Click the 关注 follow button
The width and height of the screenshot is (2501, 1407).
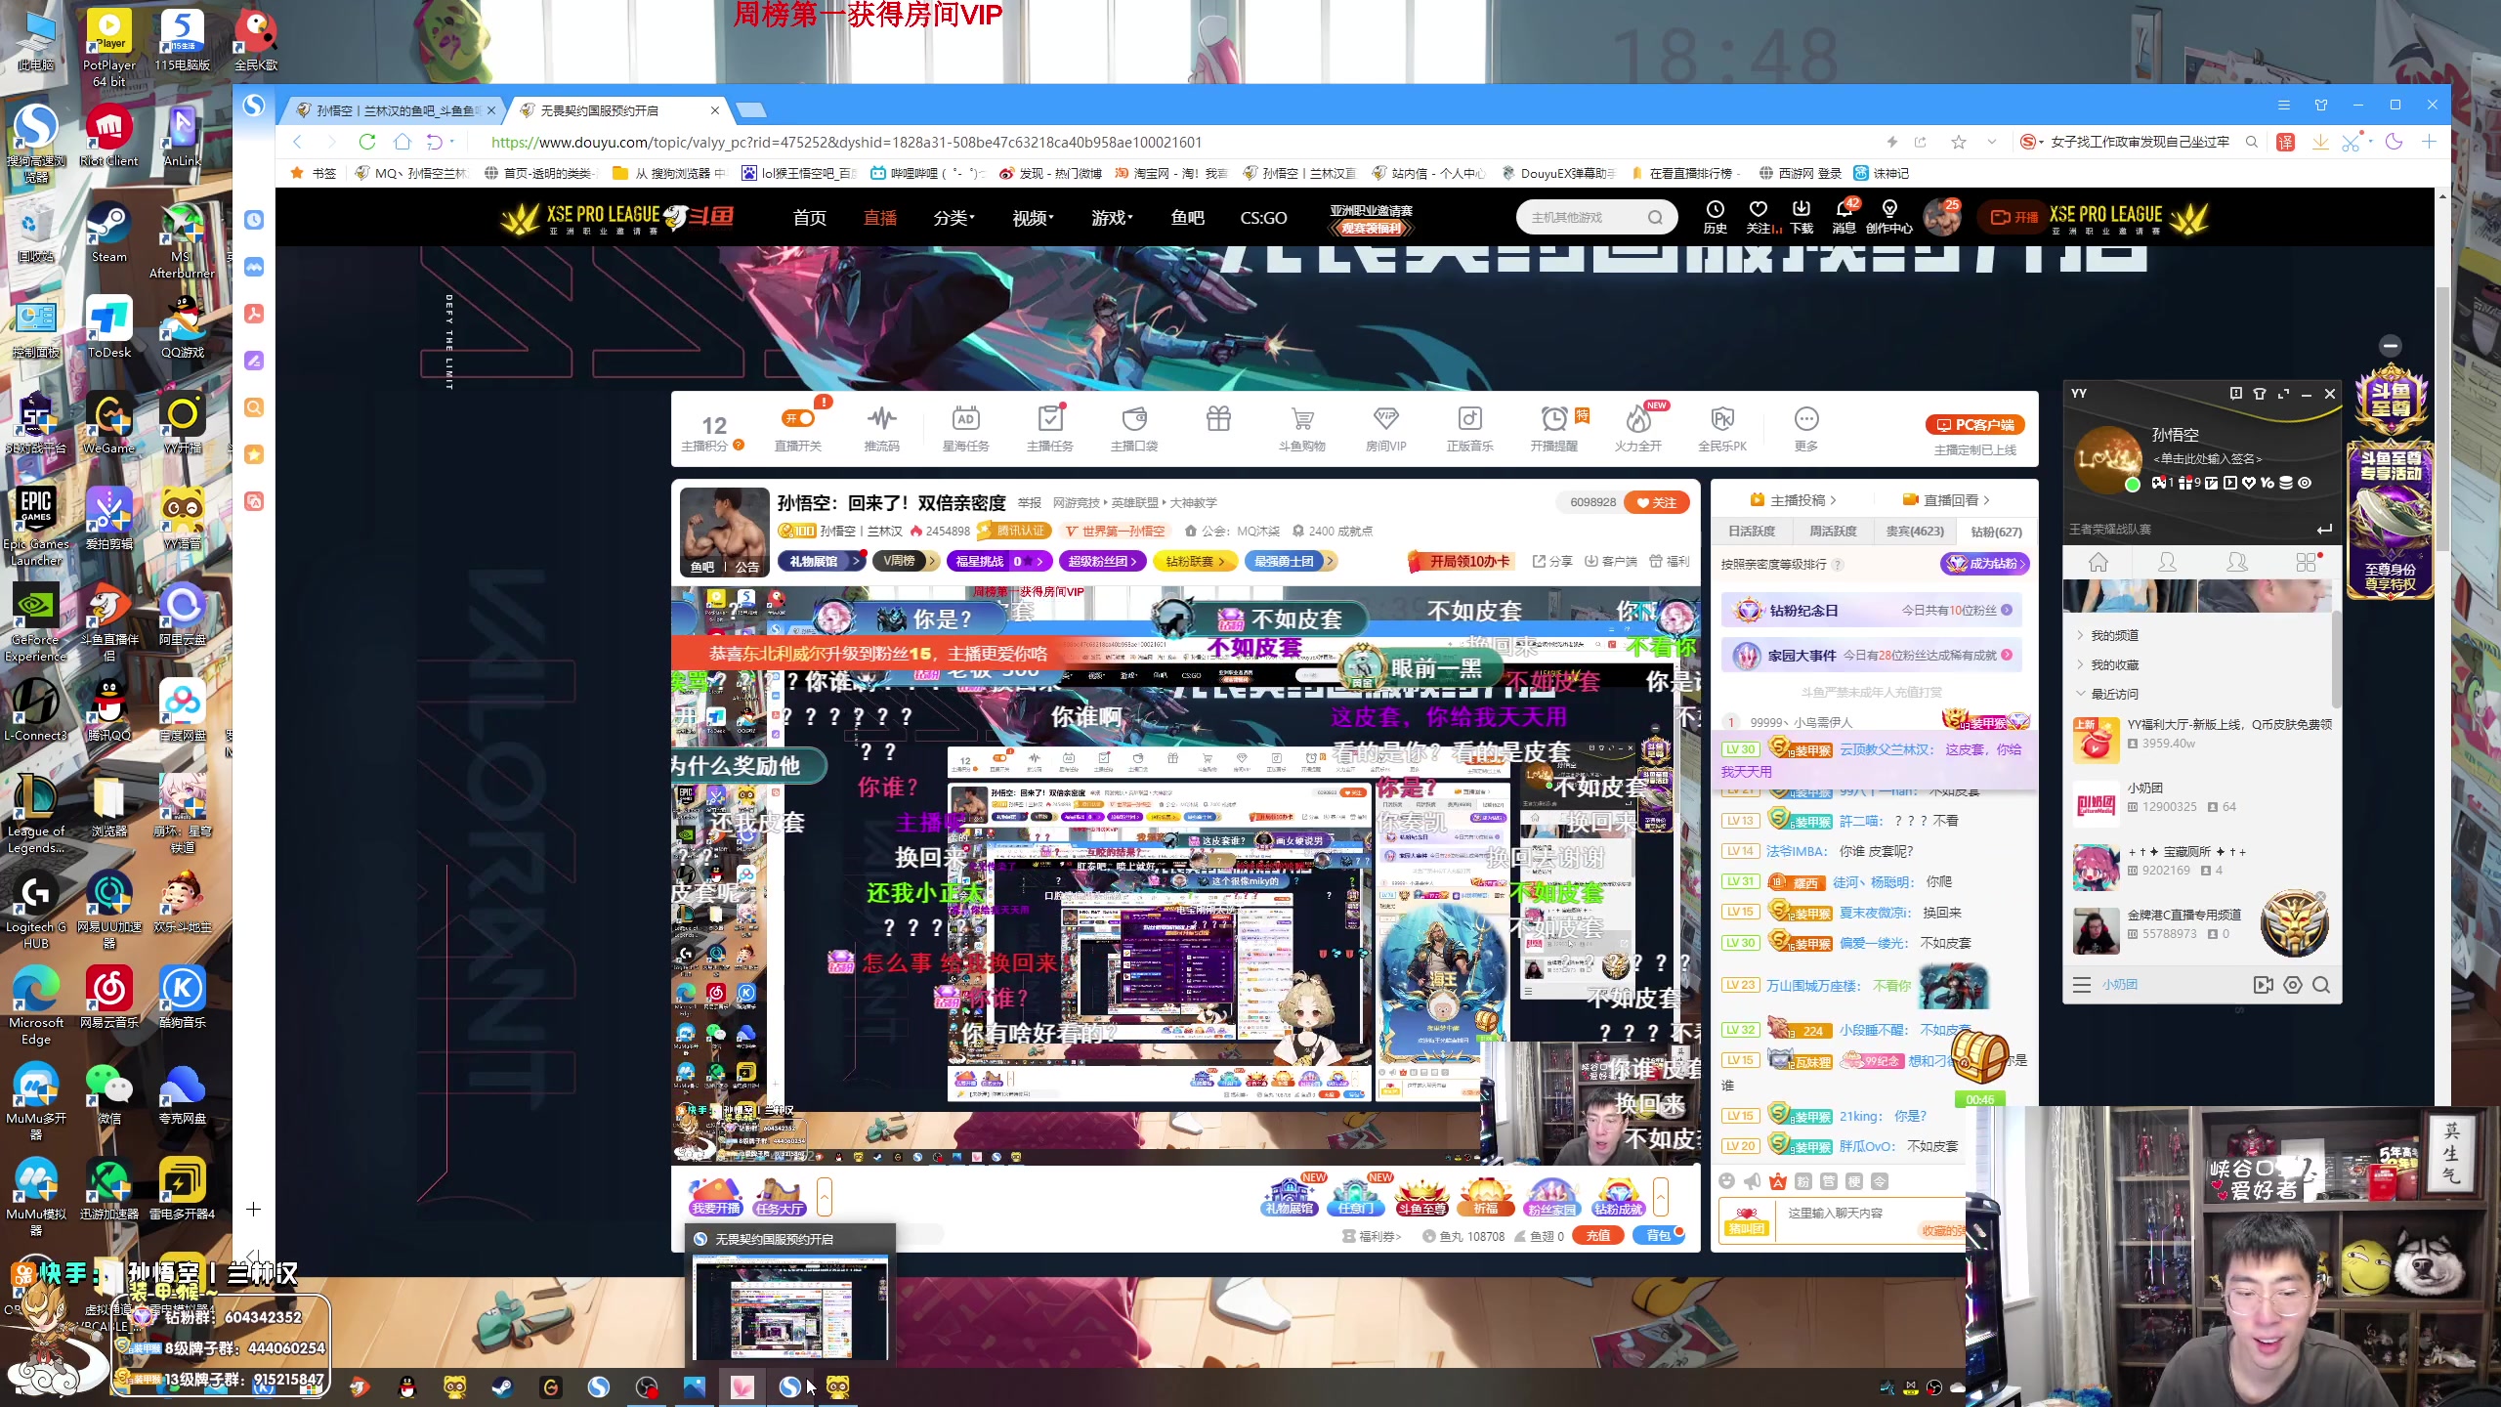(1656, 502)
